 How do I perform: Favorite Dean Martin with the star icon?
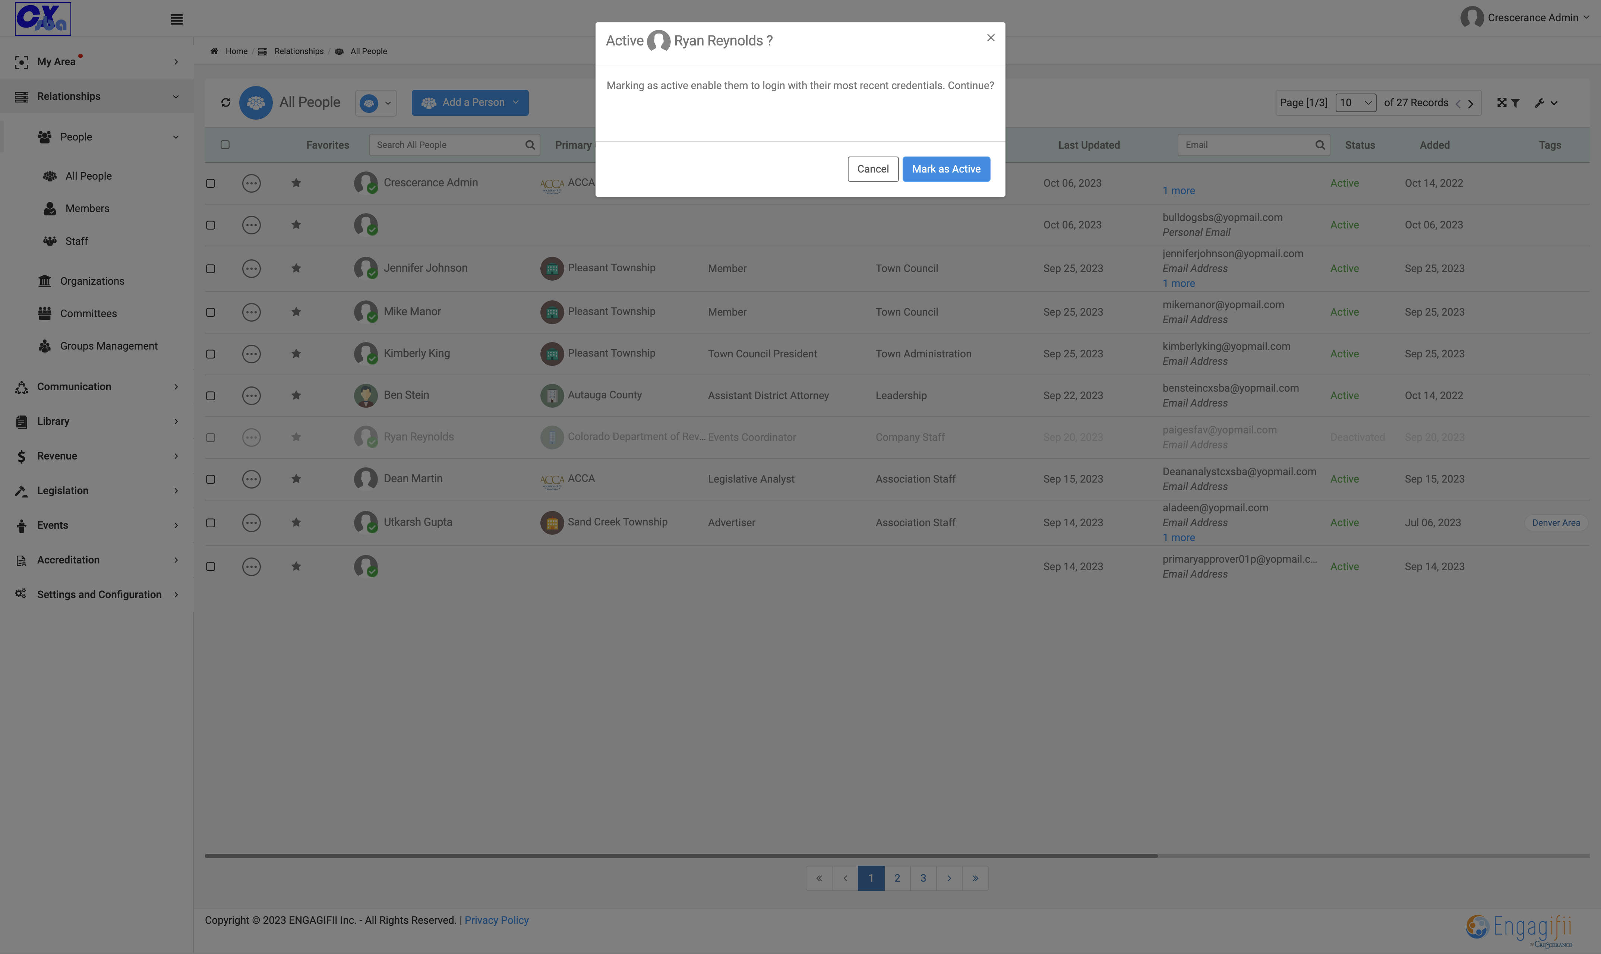click(296, 479)
